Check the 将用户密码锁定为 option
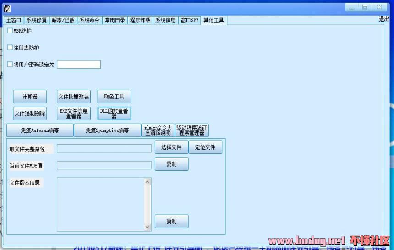Viewport: 394px width, 250px height. tap(10, 65)
